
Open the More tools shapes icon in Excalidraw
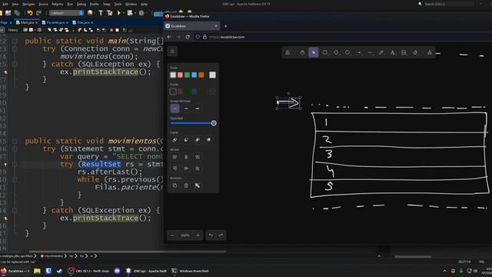click(x=429, y=52)
